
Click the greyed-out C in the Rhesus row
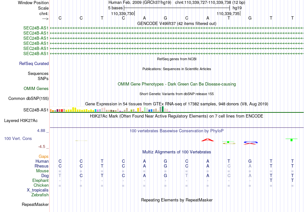point(229,166)
